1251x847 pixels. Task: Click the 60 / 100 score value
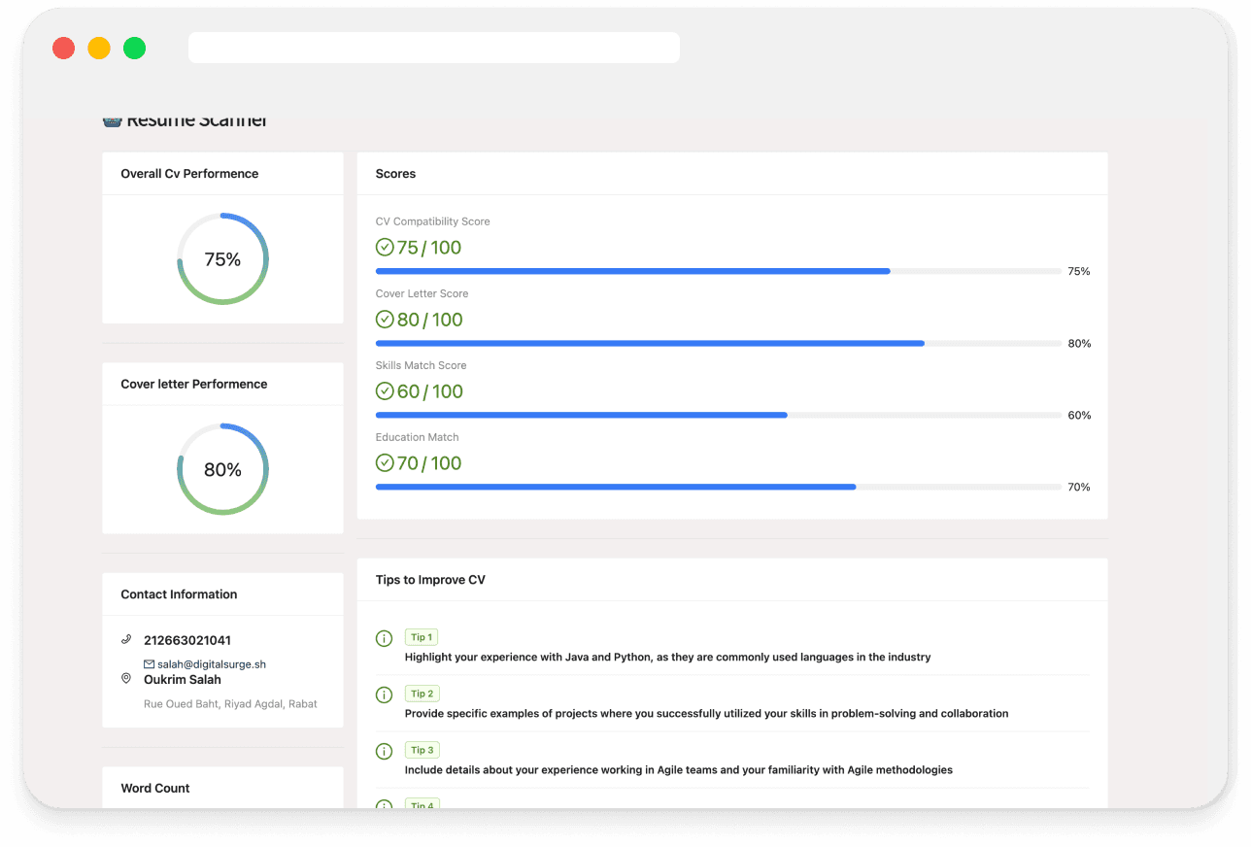[x=429, y=391]
